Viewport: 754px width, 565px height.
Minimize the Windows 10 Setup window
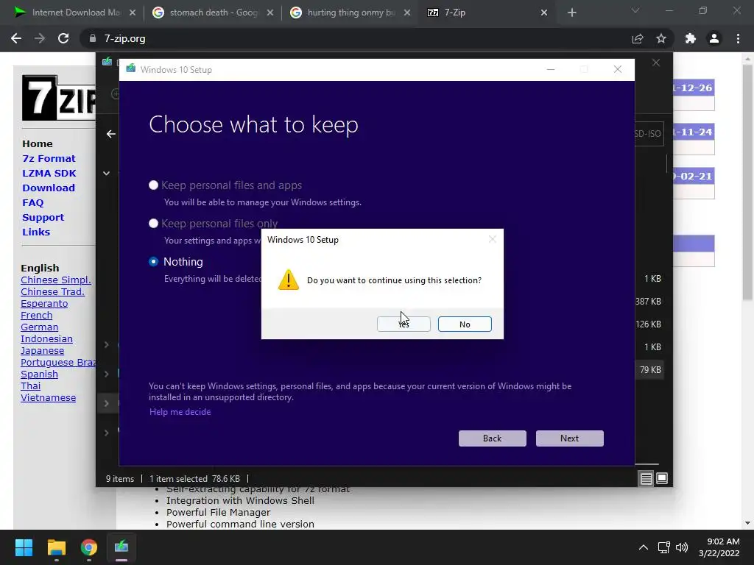pos(551,70)
